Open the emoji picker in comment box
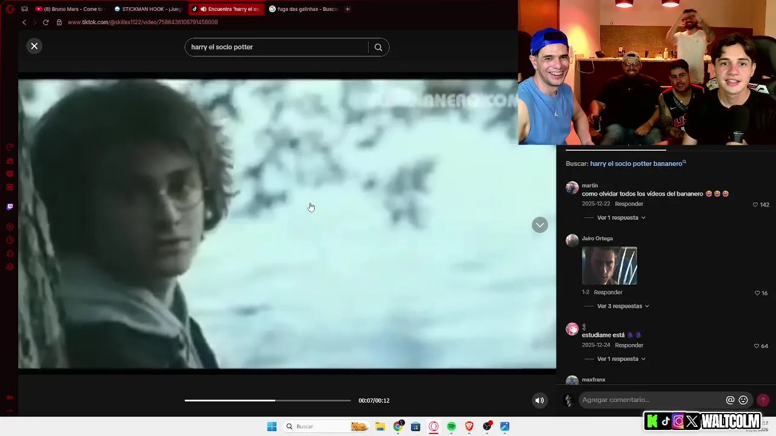776x436 pixels. (743, 400)
